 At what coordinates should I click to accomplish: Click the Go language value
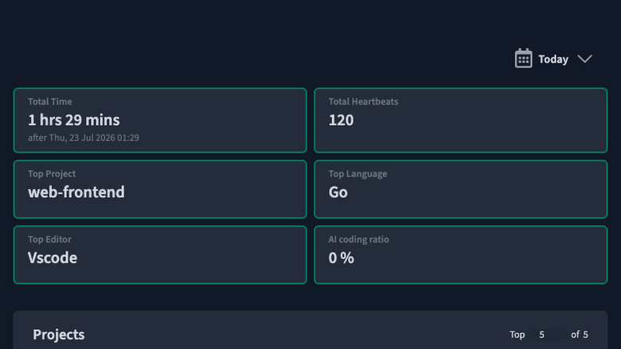338,192
